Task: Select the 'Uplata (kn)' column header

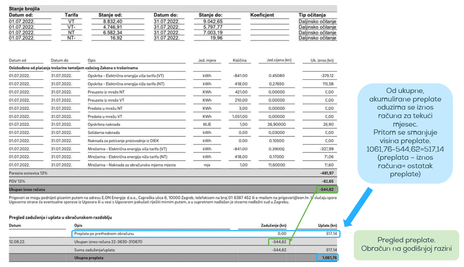Action: [x=328, y=225]
